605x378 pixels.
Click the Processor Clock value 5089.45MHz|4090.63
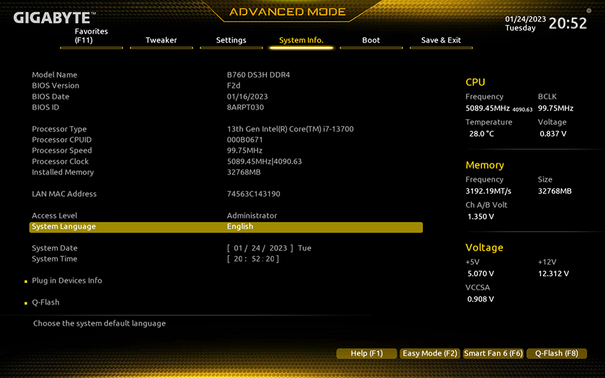(264, 161)
